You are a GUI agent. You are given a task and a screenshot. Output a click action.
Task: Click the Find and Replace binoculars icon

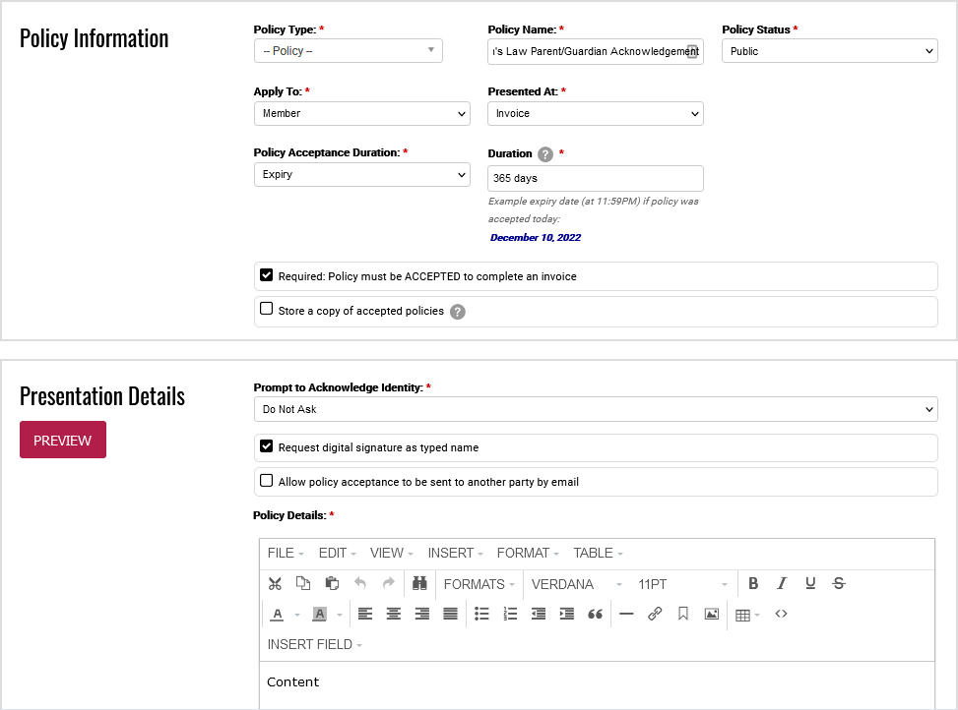[x=419, y=584]
